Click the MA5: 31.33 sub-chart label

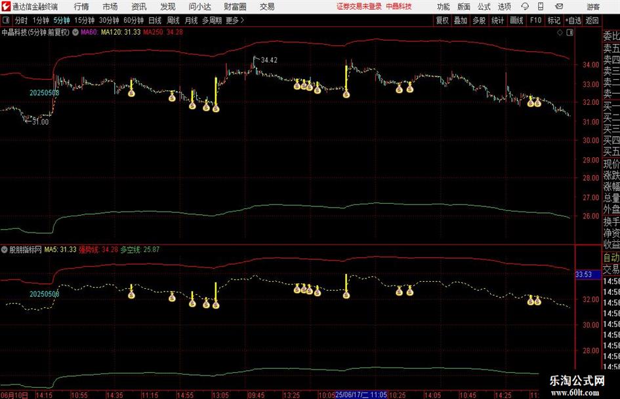(60, 250)
